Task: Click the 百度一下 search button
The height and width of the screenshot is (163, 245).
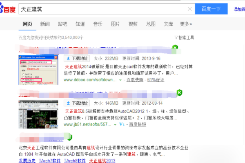Action: pos(211,9)
